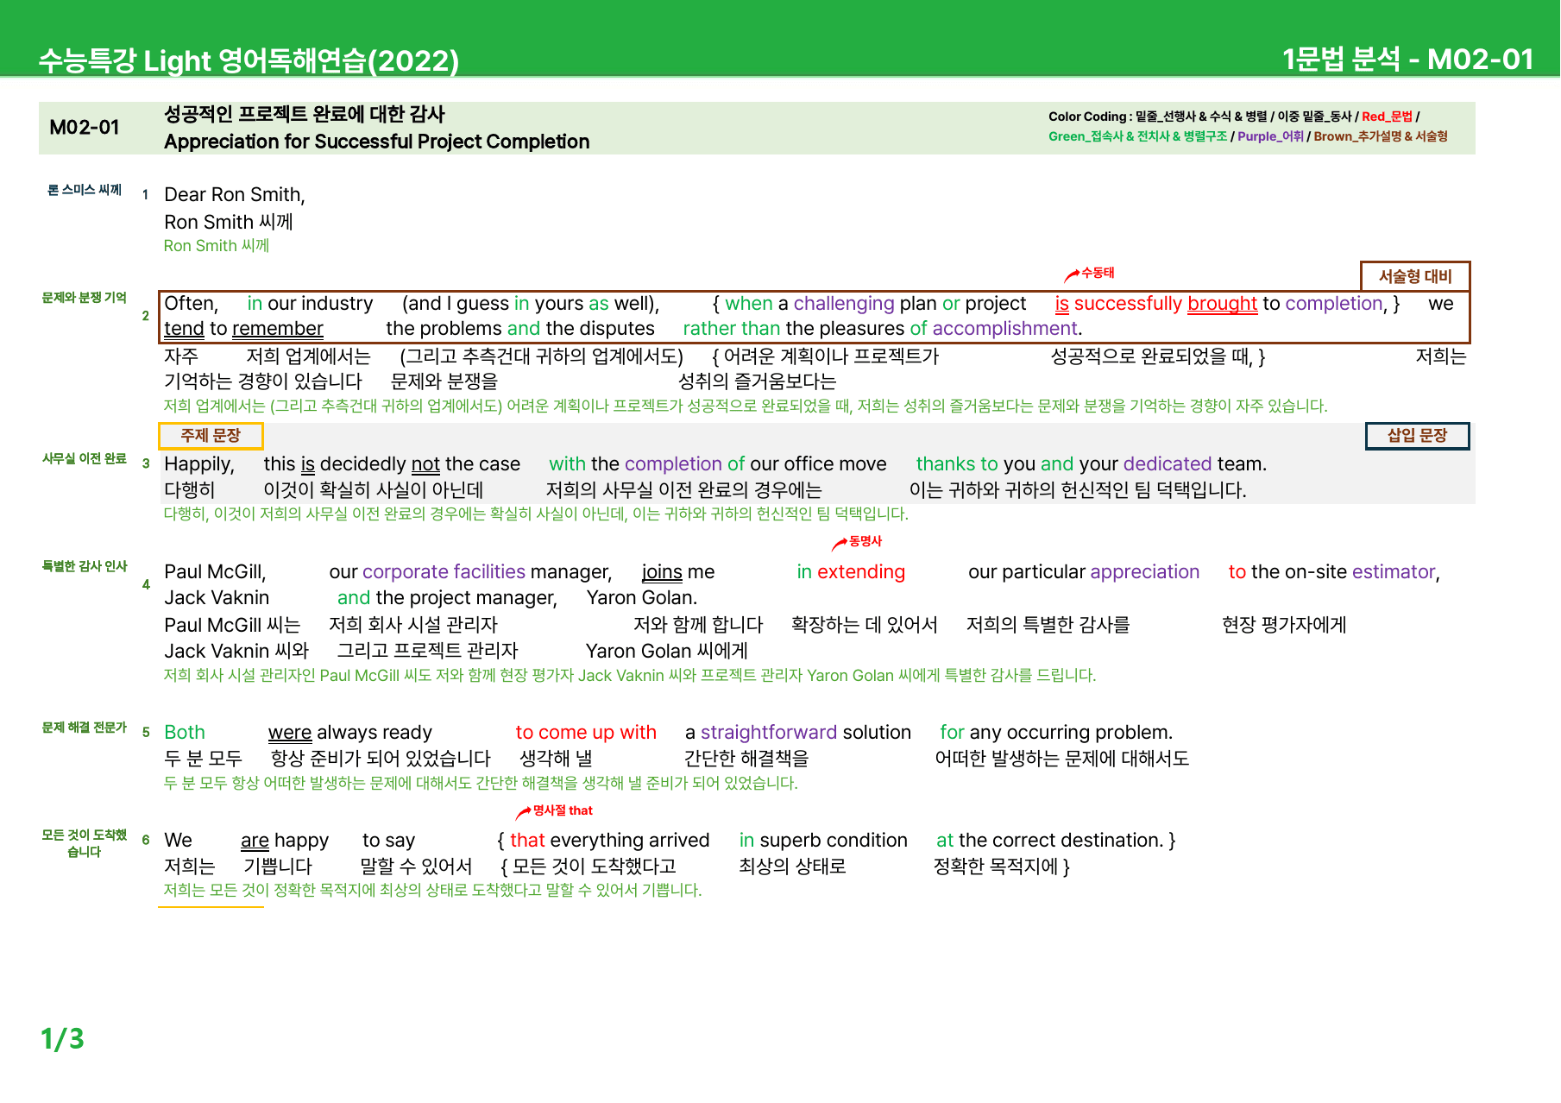Click the green phrase 'thanks to'
Screen dimensions: 1561x1103
[x=957, y=464]
